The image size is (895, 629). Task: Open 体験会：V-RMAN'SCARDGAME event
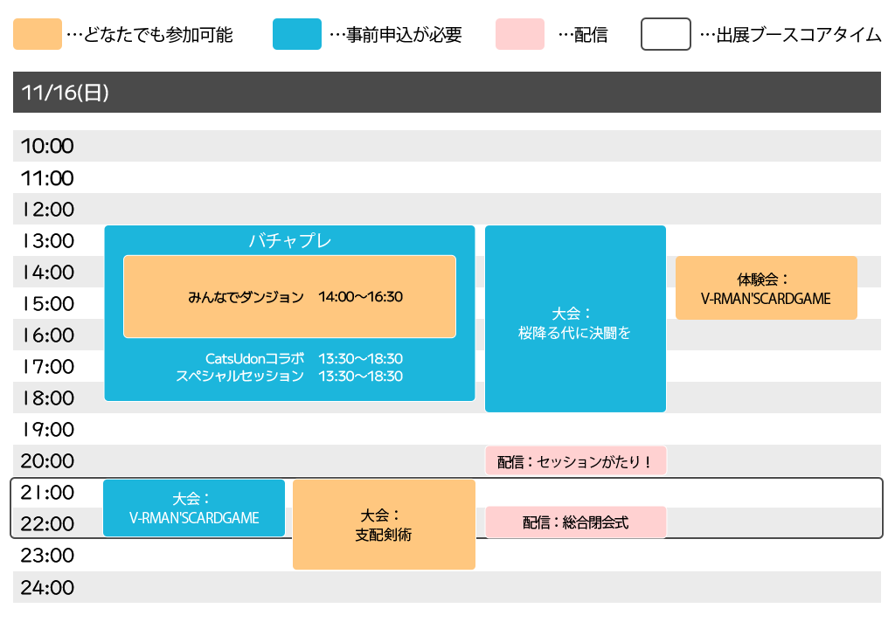pyautogui.click(x=766, y=288)
